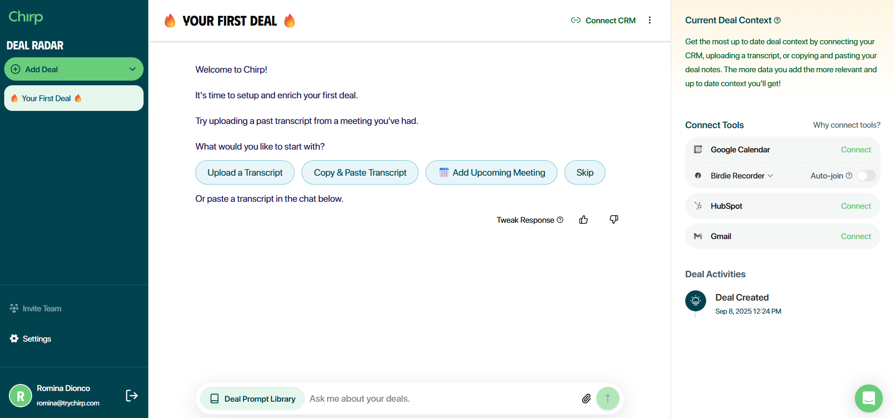Expand the Birdie Recorder dropdown
894x418 pixels.
(770, 176)
